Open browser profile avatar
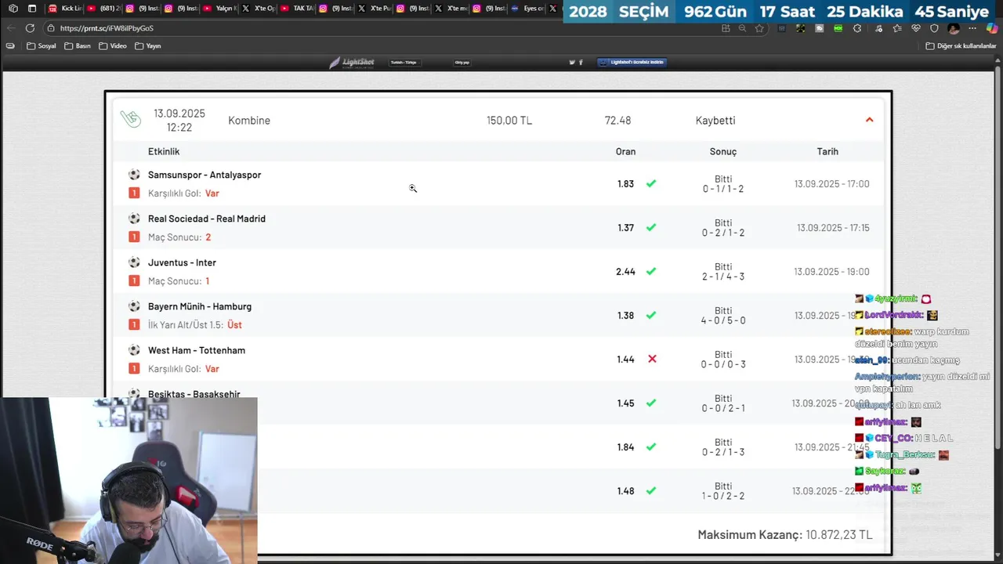 coord(954,28)
